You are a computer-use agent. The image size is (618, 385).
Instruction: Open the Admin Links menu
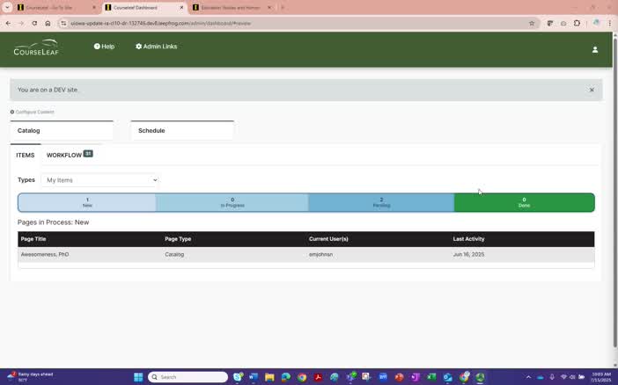pos(156,47)
